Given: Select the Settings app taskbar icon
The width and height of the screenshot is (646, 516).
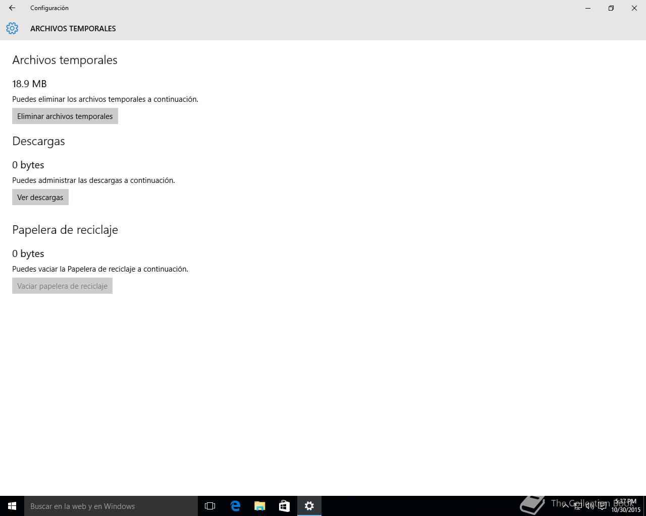Looking at the screenshot, I should click(x=309, y=506).
